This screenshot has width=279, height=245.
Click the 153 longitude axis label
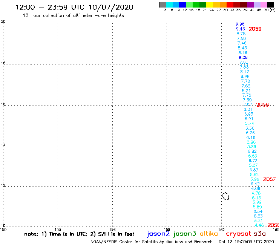(x=58, y=230)
